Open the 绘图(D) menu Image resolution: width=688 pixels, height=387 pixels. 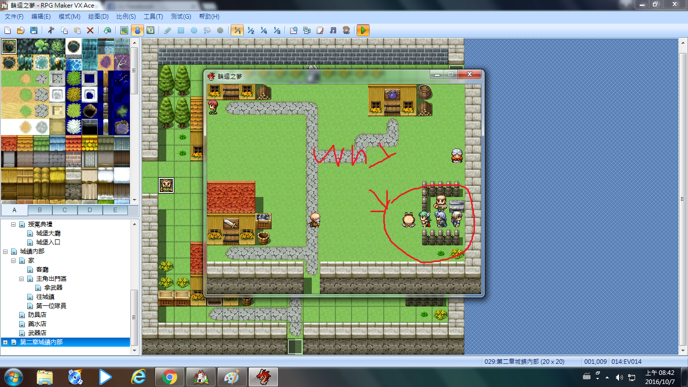tap(98, 17)
